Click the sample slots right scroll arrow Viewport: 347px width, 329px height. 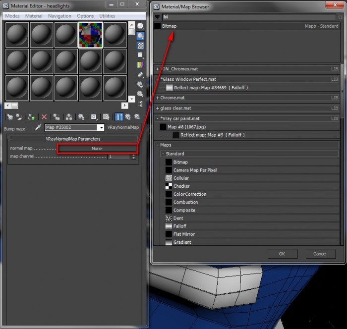coord(125,106)
